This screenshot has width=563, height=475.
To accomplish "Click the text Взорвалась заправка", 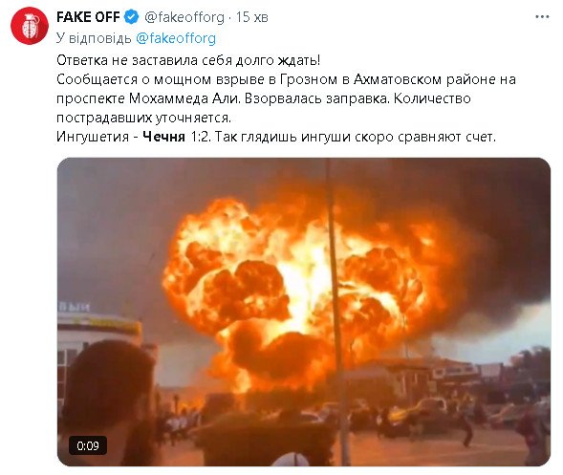I will point(316,98).
